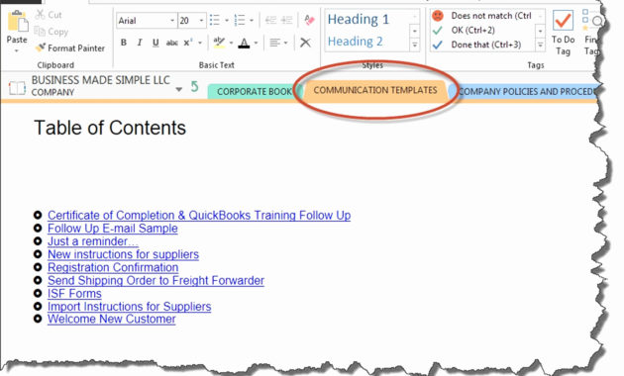Select the 'Does not match' tag

482,16
